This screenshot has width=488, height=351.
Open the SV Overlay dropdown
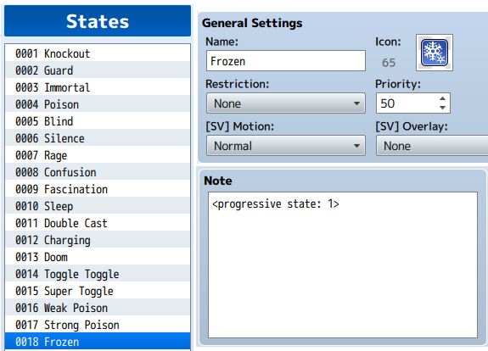coord(432,146)
